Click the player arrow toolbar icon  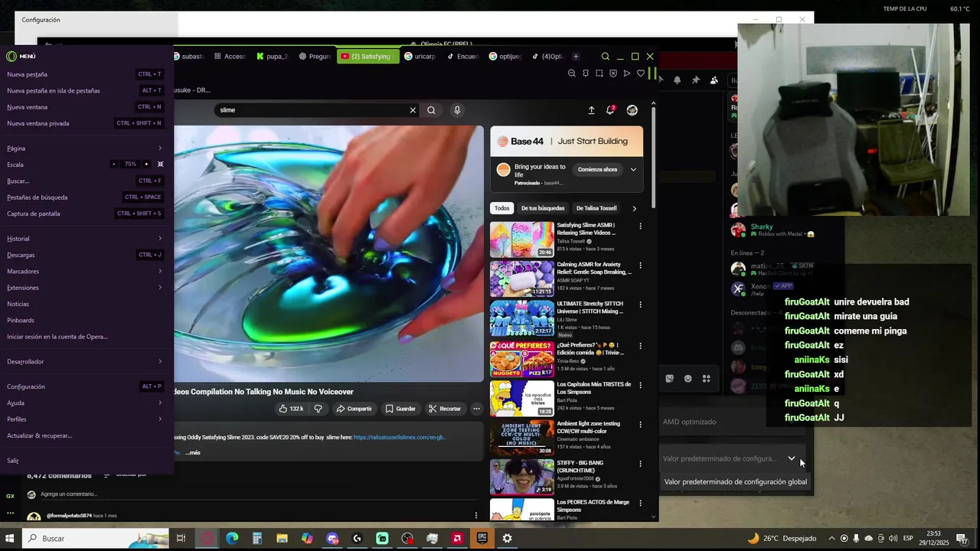pyautogui.click(x=627, y=73)
